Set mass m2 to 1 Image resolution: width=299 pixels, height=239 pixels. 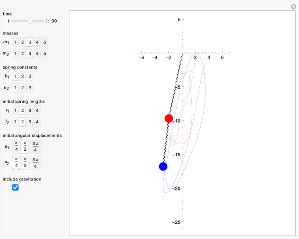[x=15, y=53]
